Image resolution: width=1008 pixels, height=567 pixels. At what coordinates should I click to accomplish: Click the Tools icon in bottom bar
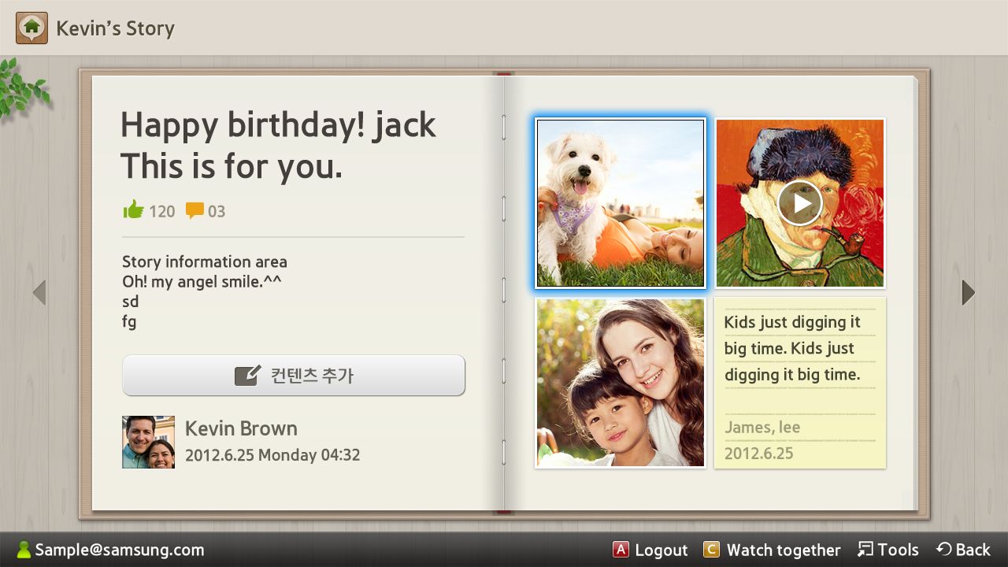coord(865,549)
